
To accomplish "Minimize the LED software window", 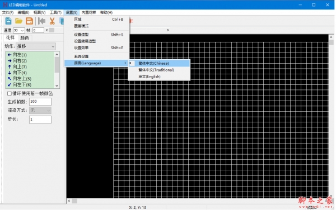I will pos(300,4).
